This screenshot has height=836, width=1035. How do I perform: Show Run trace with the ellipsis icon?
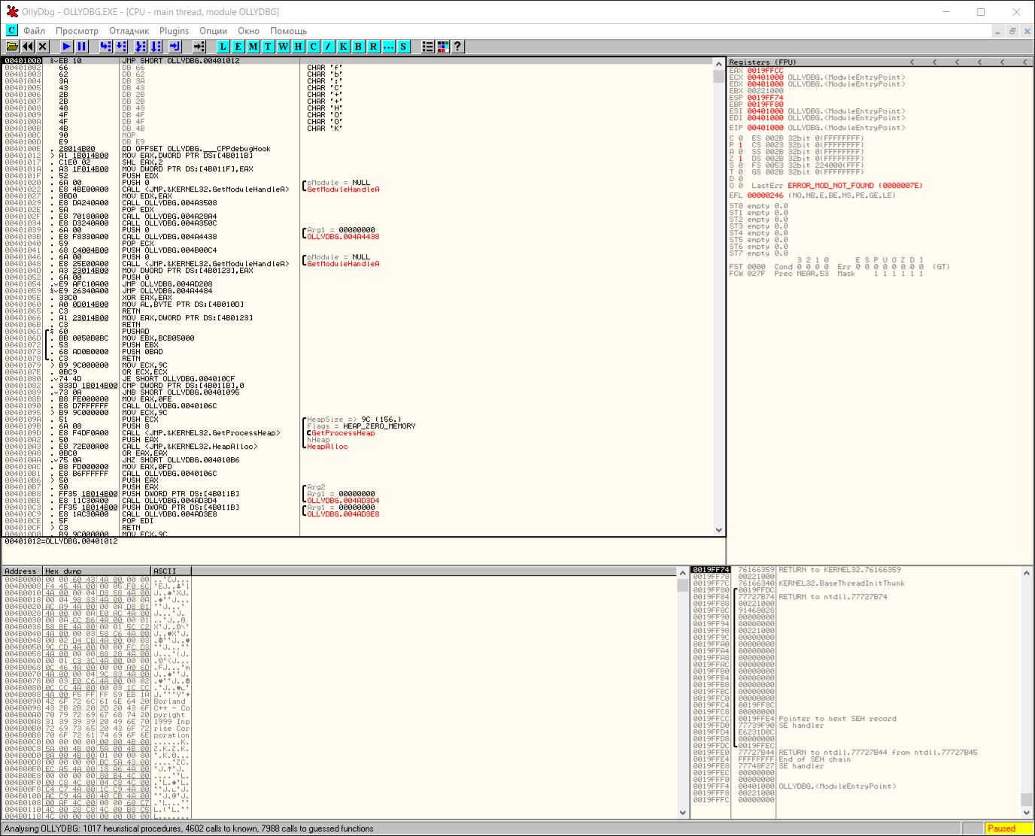pyautogui.click(x=388, y=47)
